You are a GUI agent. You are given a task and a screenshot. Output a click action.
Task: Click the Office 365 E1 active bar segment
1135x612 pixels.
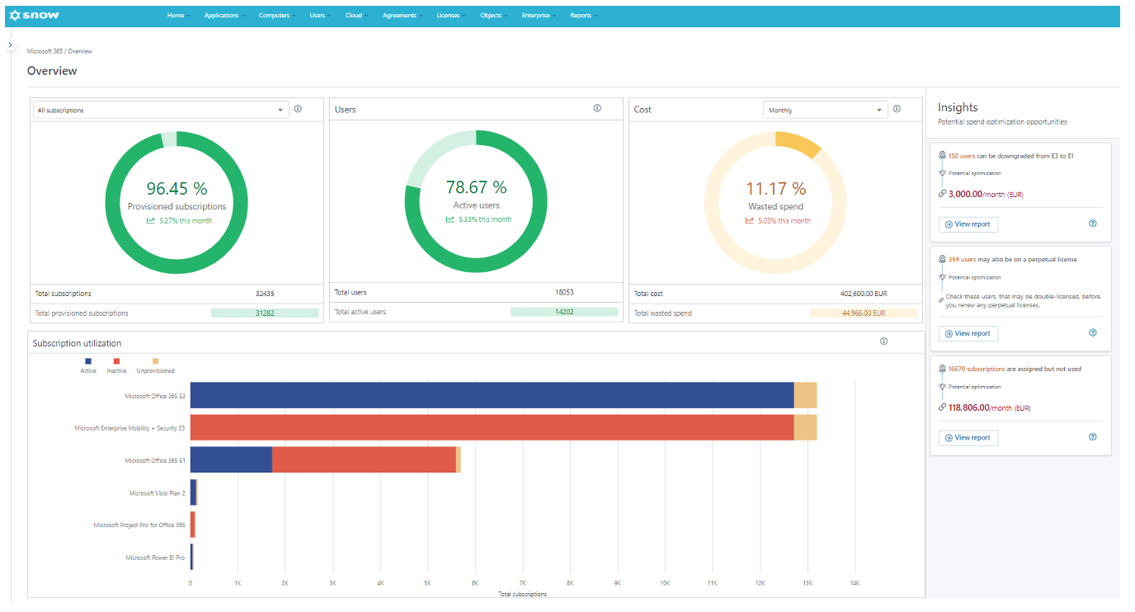pyautogui.click(x=231, y=460)
